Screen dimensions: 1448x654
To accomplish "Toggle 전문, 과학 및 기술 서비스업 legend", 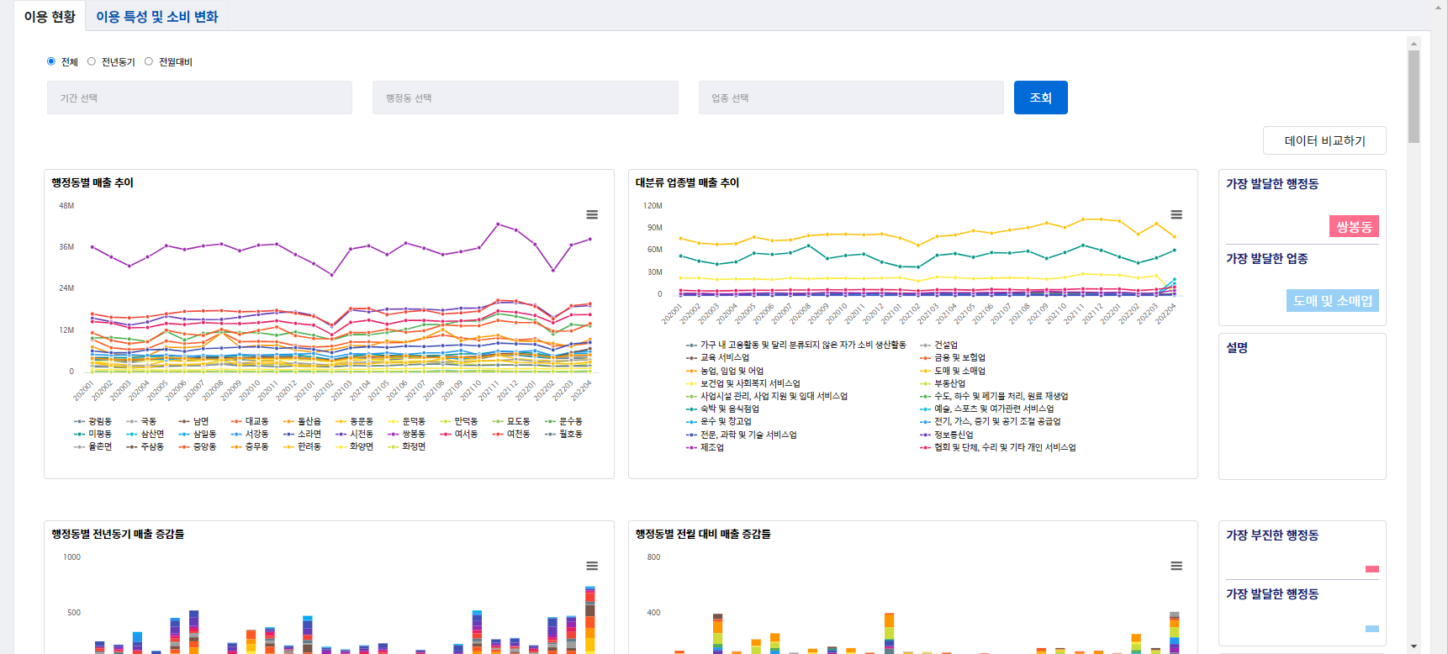I will 741,435.
